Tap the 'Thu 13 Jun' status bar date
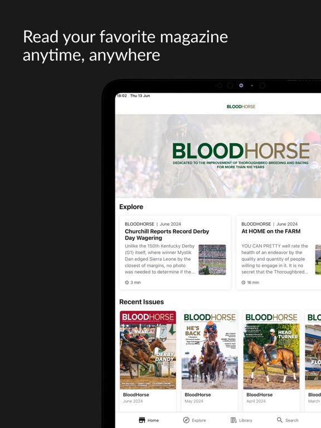321x428 pixels. pos(140,95)
